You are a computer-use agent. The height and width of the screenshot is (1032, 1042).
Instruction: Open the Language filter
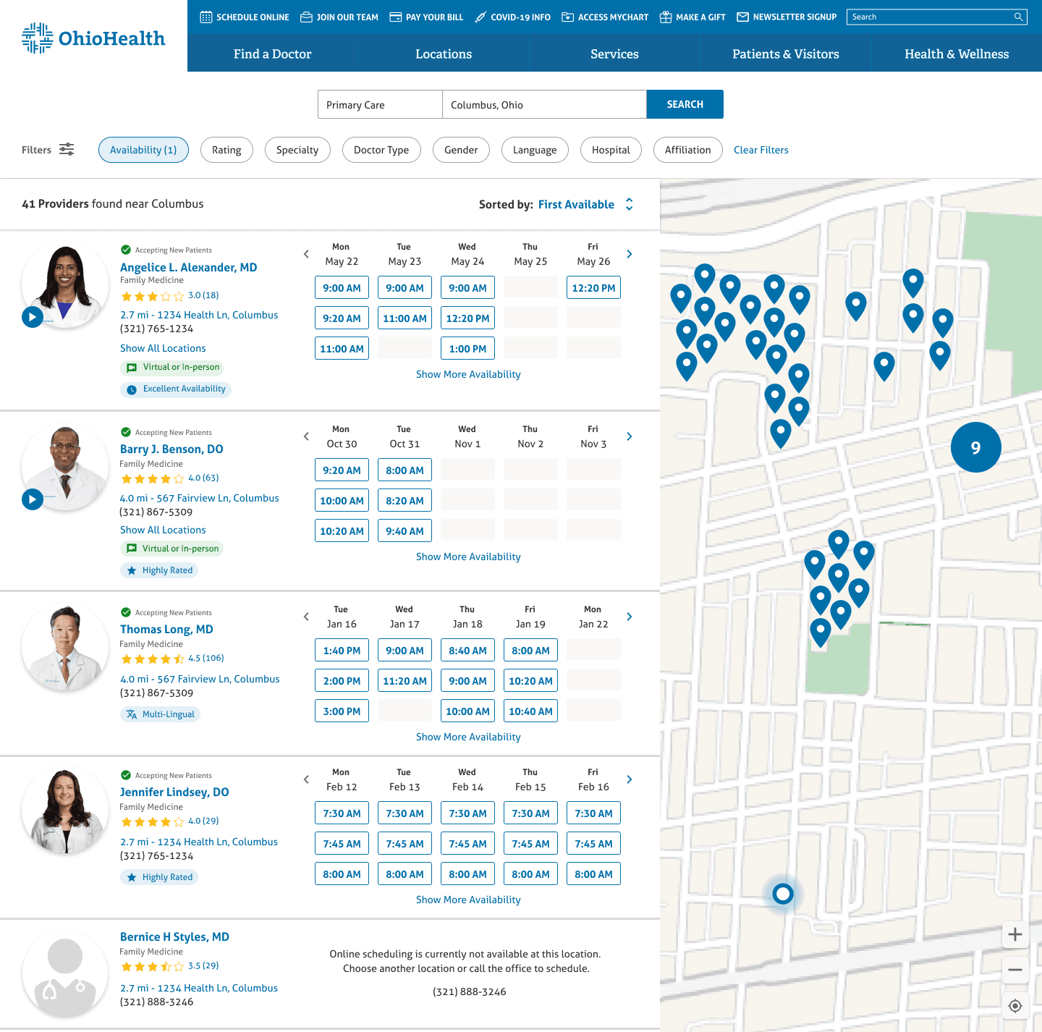click(535, 150)
